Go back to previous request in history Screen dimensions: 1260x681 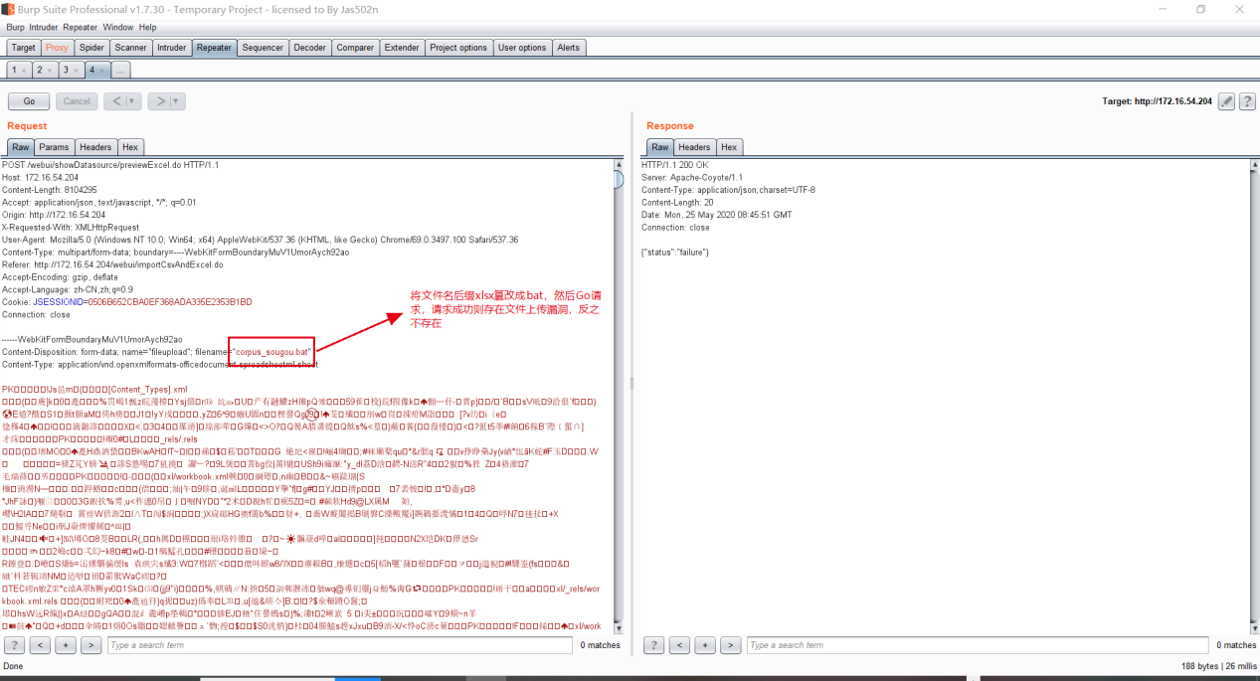(116, 101)
